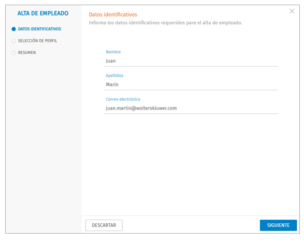
Task: Click the Correo electrónico email field
Action: pyautogui.click(x=191, y=108)
